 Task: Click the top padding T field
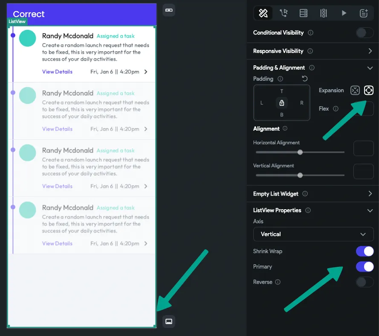[x=282, y=91]
